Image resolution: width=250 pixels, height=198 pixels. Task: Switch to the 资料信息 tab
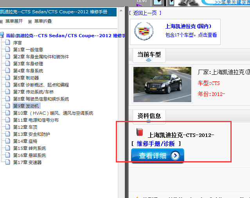pyautogui.click(x=149, y=116)
